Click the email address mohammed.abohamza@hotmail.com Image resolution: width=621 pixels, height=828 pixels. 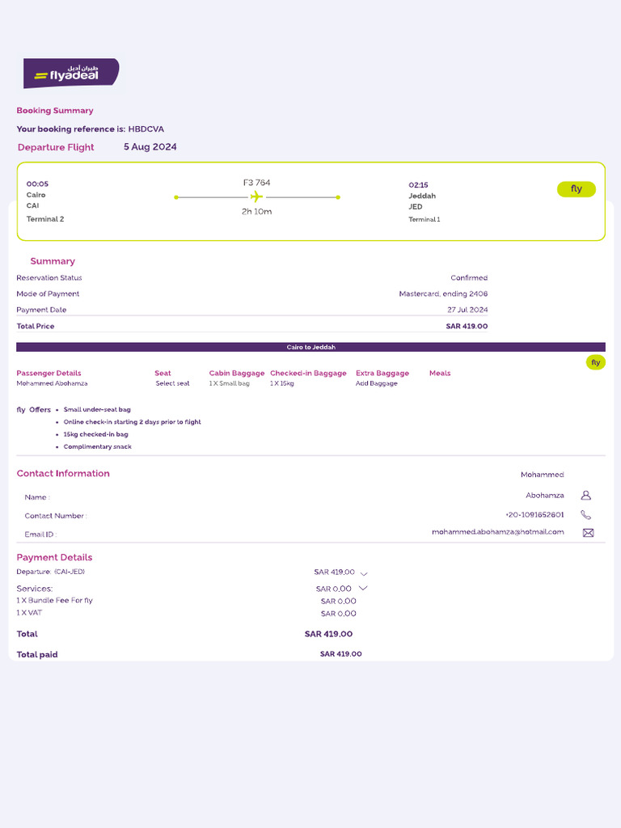(x=497, y=532)
